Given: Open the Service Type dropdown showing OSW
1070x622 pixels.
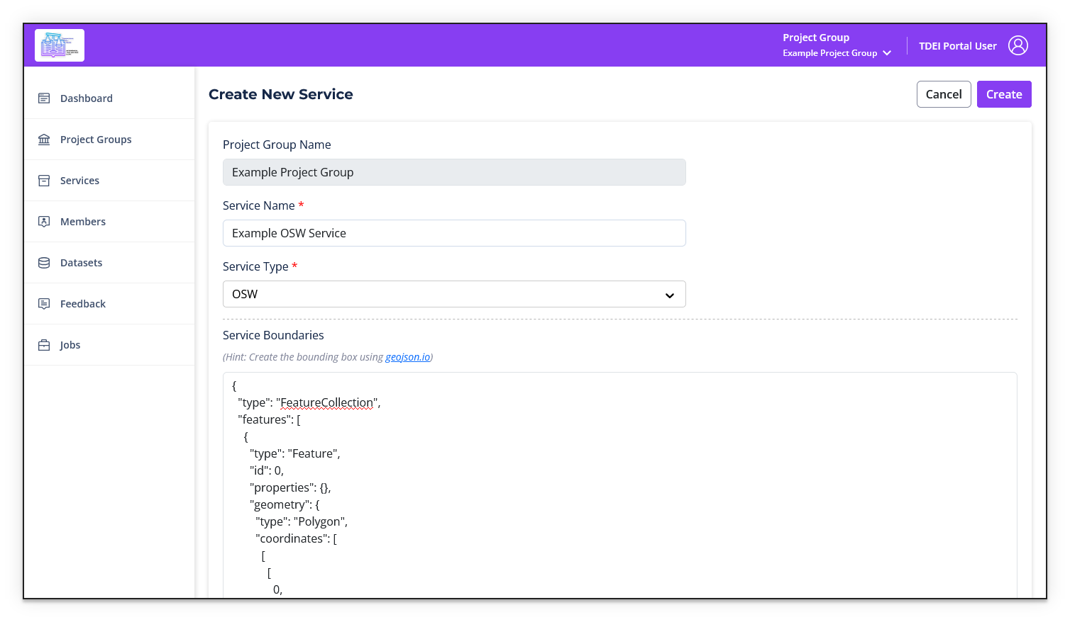Looking at the screenshot, I should point(454,294).
